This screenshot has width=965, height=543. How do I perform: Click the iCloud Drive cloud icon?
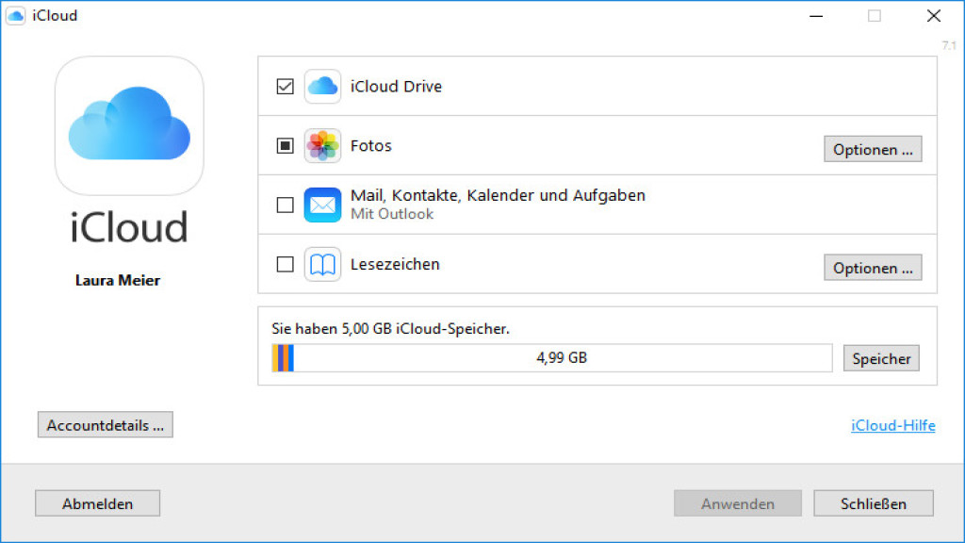[x=322, y=86]
